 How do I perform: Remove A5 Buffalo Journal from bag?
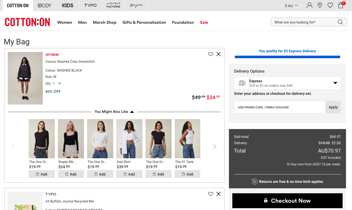pos(219,194)
